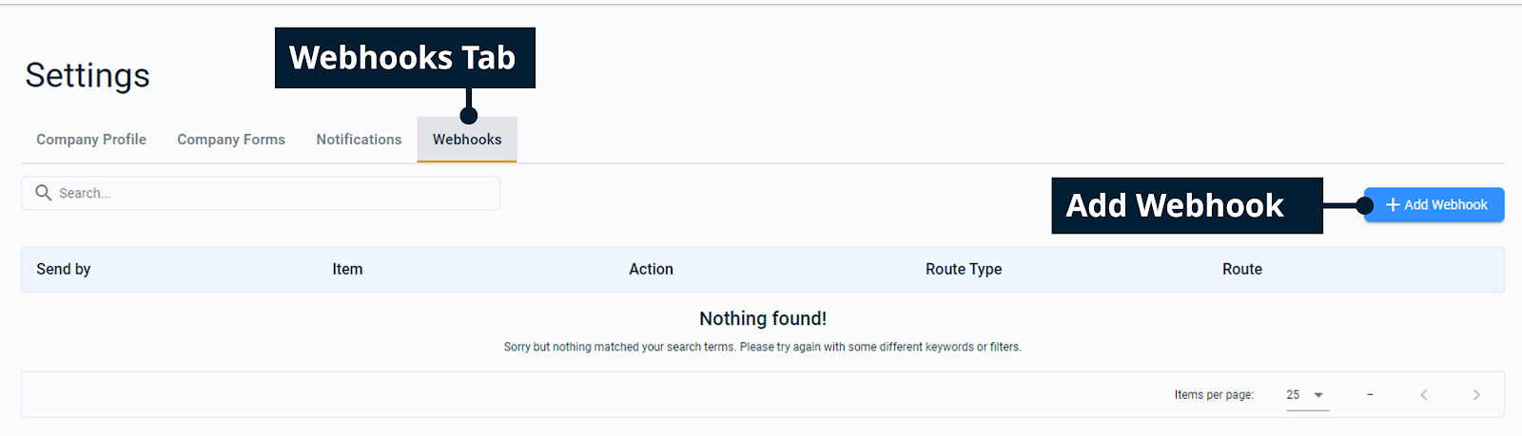Select the items per page value 25

[1294, 395]
